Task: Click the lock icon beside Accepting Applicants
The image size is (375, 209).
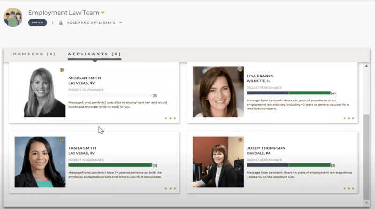Action: click(61, 23)
